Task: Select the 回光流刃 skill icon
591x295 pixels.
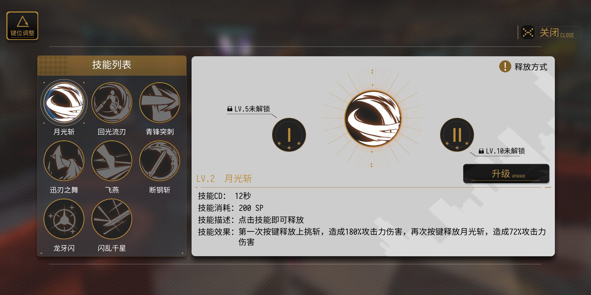Action: pos(112,103)
